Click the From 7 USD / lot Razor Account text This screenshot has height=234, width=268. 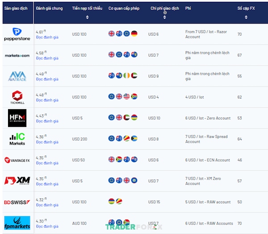pyautogui.click(x=206, y=34)
